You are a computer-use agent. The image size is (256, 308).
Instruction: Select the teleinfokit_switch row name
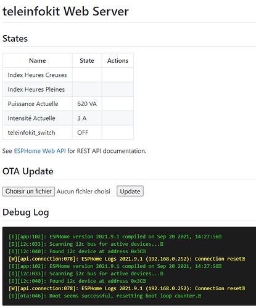pyautogui.click(x=31, y=132)
